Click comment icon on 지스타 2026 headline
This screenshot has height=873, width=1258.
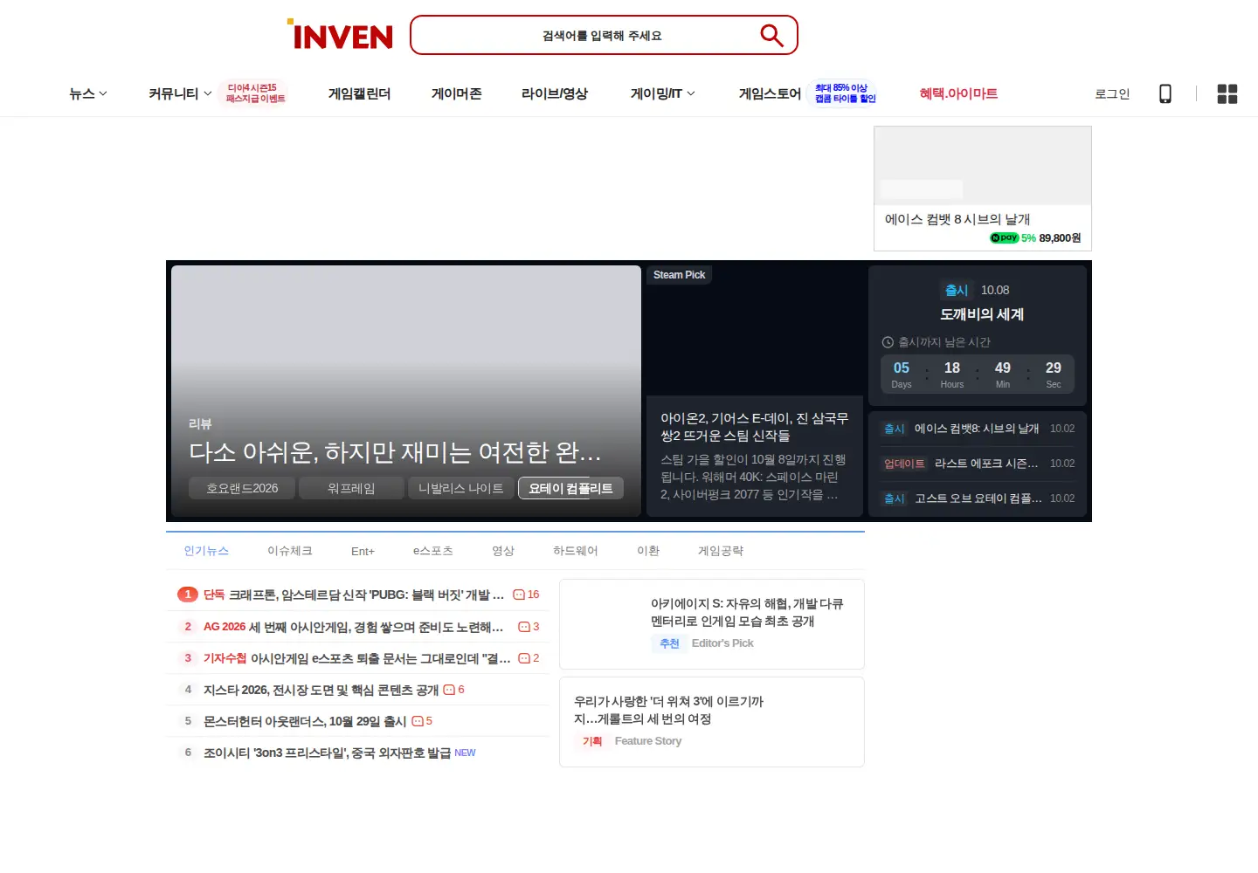[449, 690]
